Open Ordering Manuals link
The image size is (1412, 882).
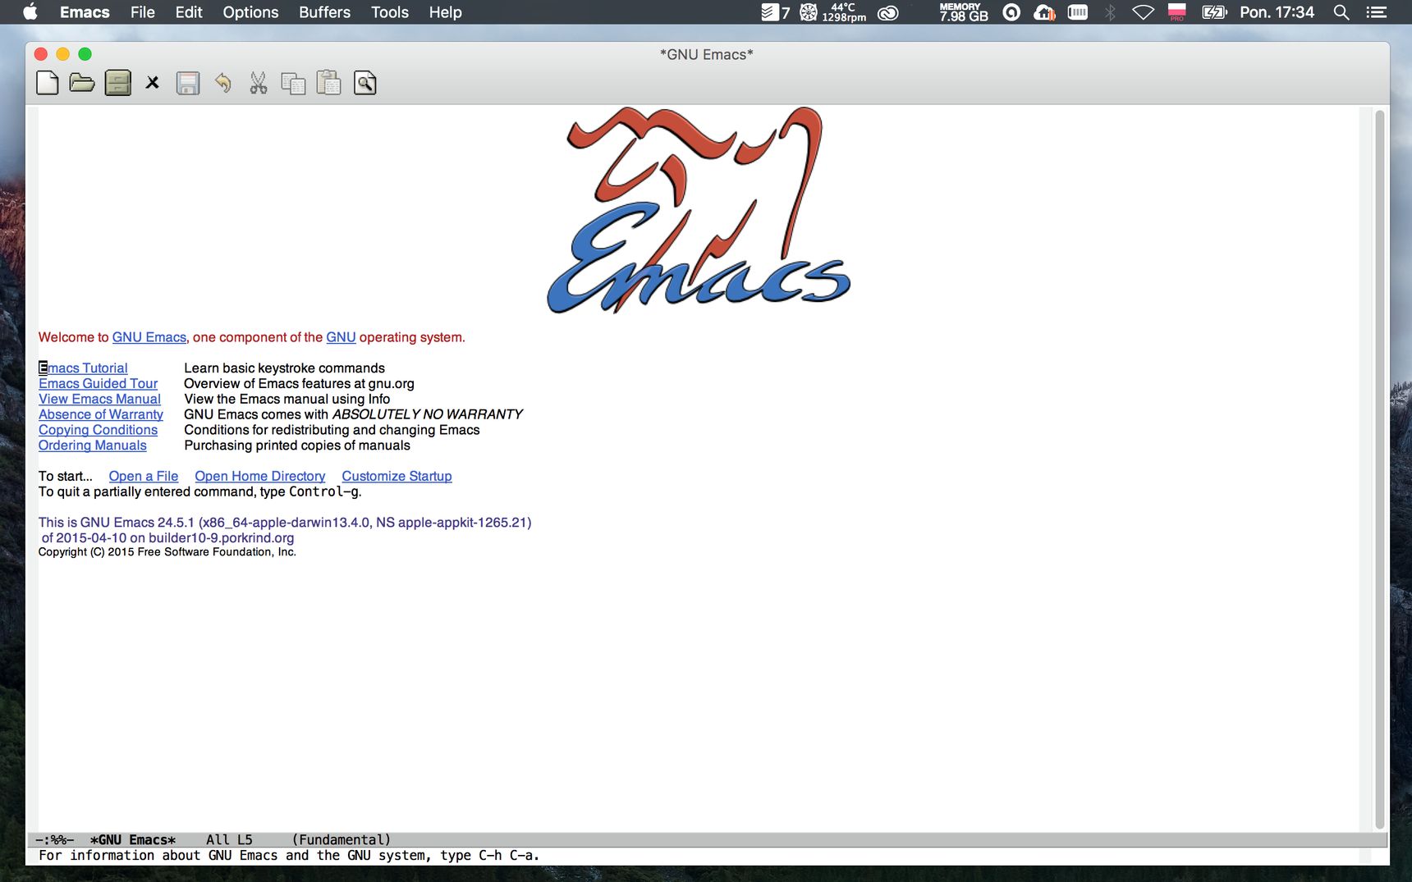93,446
